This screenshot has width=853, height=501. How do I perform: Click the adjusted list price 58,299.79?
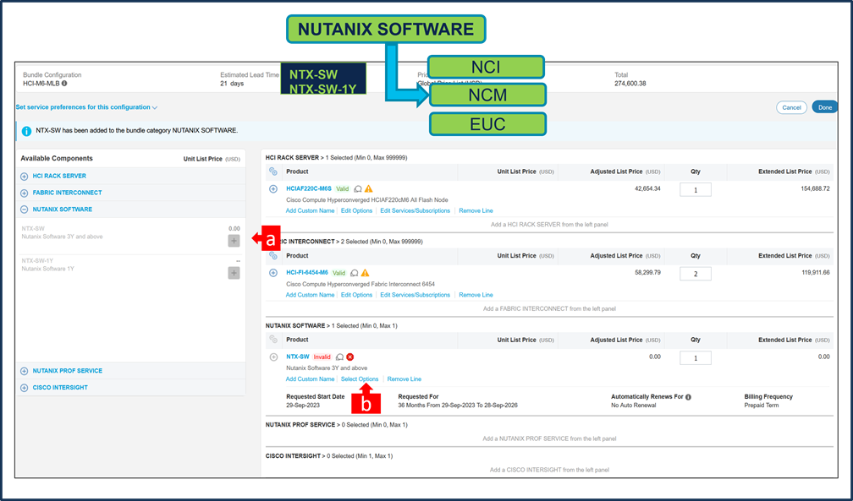pyautogui.click(x=647, y=273)
